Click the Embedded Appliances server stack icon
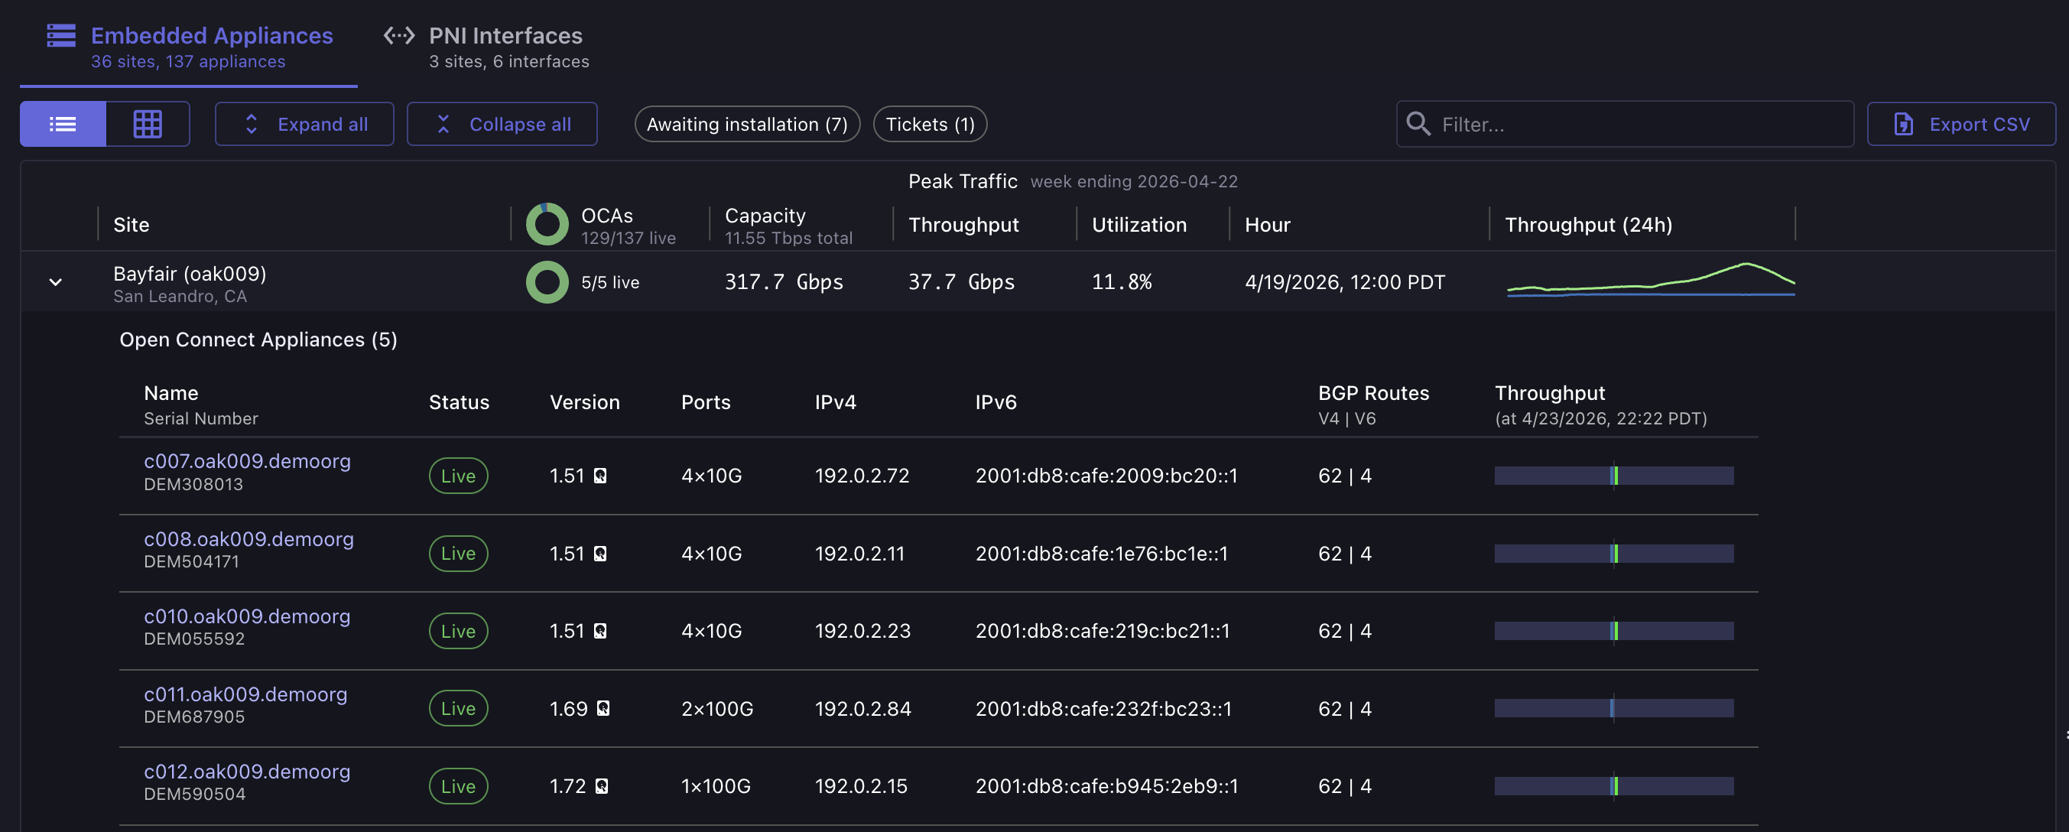The image size is (2069, 832). [61, 35]
